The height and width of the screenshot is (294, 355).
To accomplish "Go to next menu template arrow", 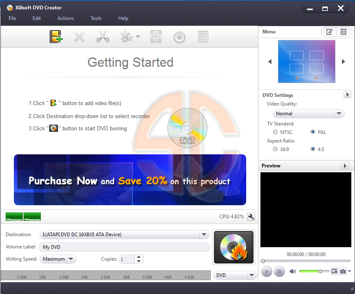I will point(344,61).
